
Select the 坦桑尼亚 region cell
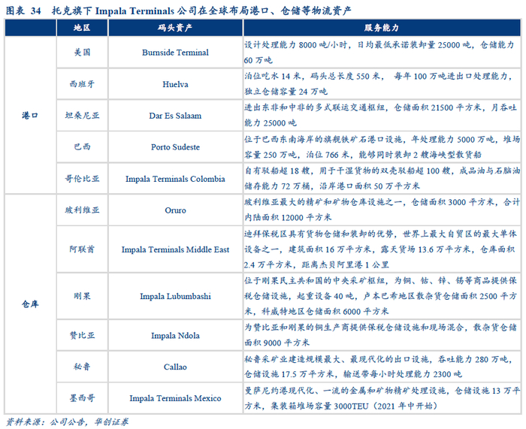[x=82, y=116]
